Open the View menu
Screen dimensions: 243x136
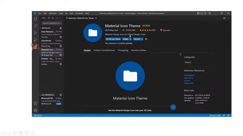tap(61, 13)
